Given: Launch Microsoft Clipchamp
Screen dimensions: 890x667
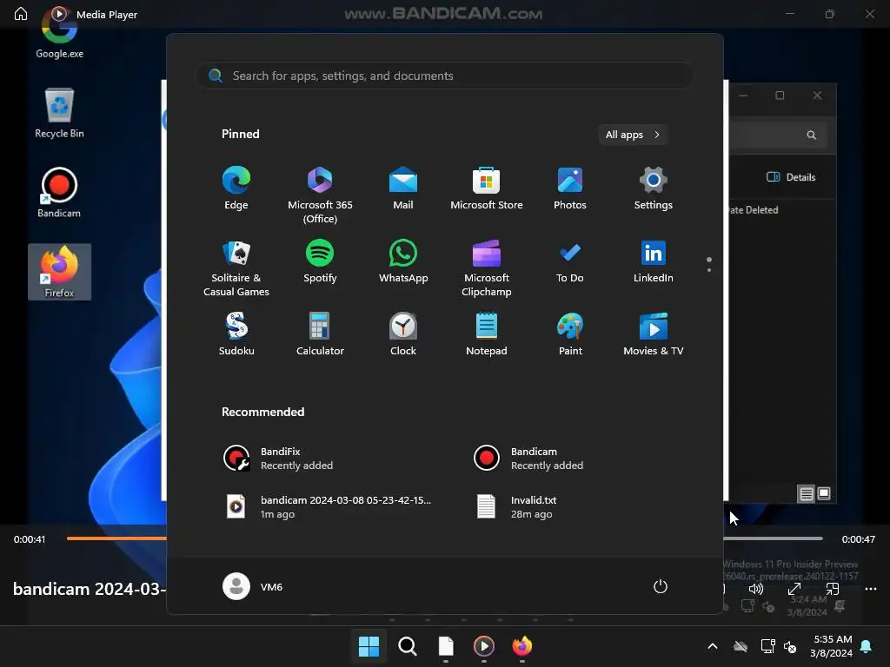Looking at the screenshot, I should coord(487,268).
